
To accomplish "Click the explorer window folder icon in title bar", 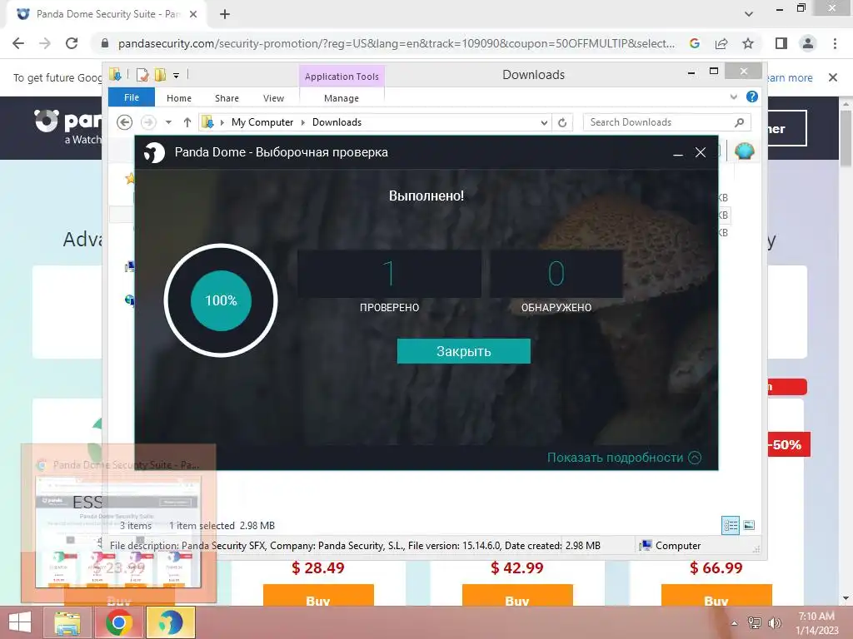I will pyautogui.click(x=115, y=74).
